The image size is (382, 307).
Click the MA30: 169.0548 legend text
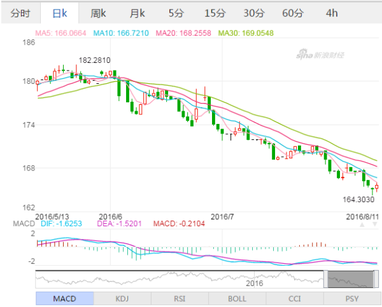(x=246, y=33)
